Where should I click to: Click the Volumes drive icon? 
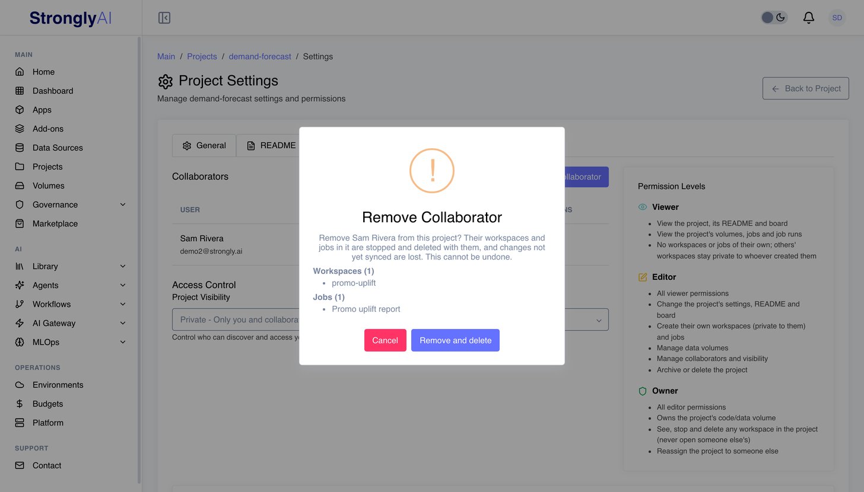point(20,186)
